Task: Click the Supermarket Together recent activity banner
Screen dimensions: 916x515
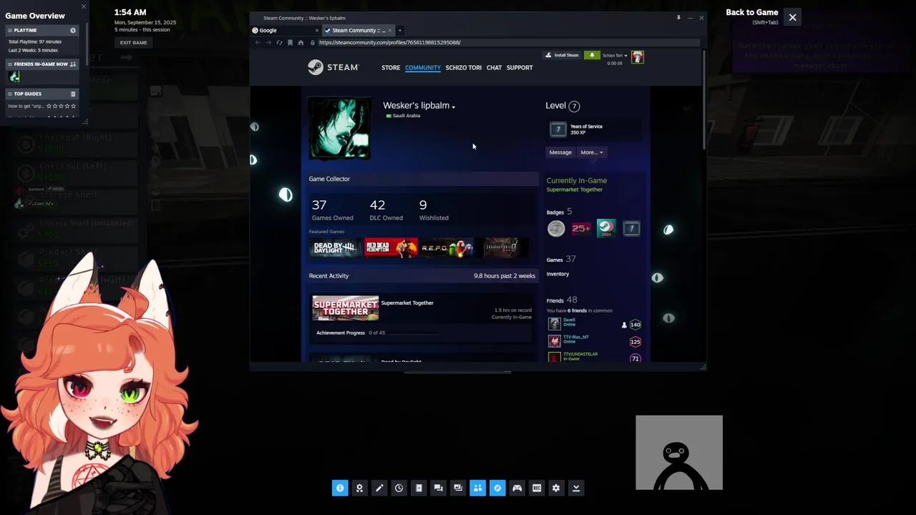Action: pyautogui.click(x=346, y=308)
